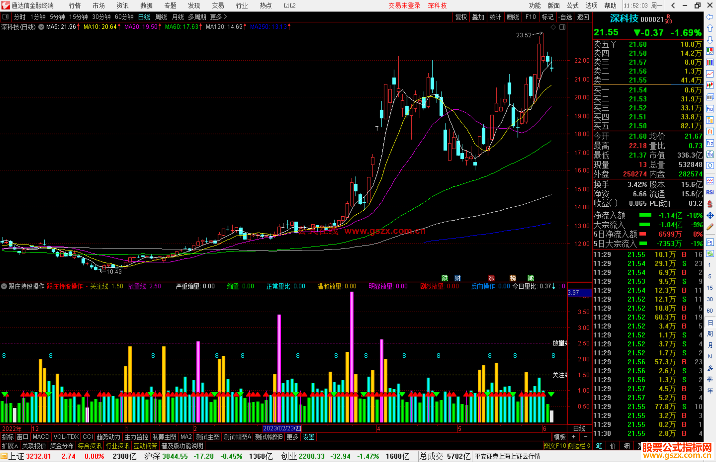This screenshot has width=716, height=462.
Task: Open the colored quote table icon
Action: click(x=710, y=63)
